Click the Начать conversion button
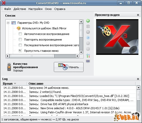Viewport: 142px width, 123px height. point(69,67)
